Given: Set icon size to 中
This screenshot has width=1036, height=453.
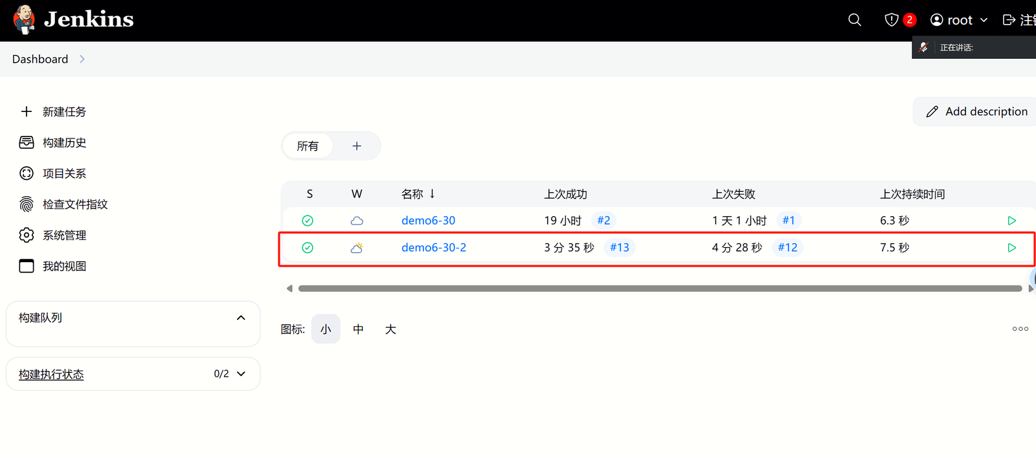Looking at the screenshot, I should coord(358,329).
